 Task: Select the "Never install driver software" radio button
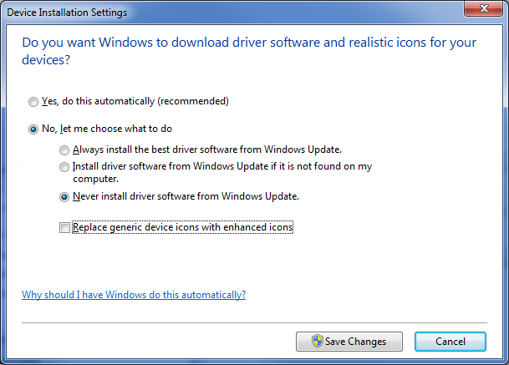(64, 197)
